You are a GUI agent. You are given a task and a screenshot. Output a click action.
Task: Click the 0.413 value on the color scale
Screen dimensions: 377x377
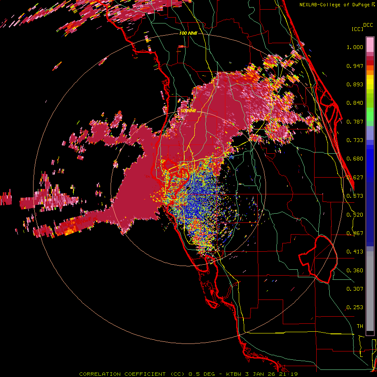tap(355, 252)
